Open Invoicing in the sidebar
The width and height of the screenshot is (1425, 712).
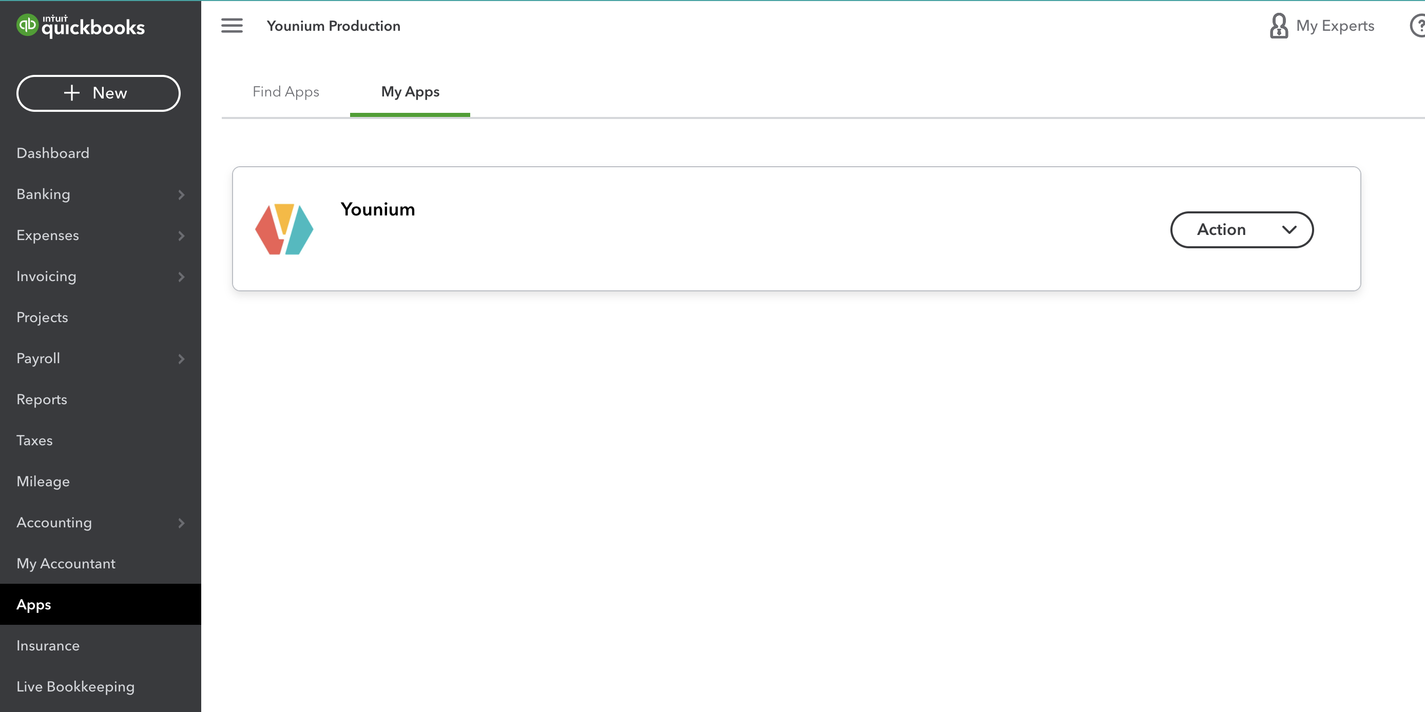[x=100, y=276]
